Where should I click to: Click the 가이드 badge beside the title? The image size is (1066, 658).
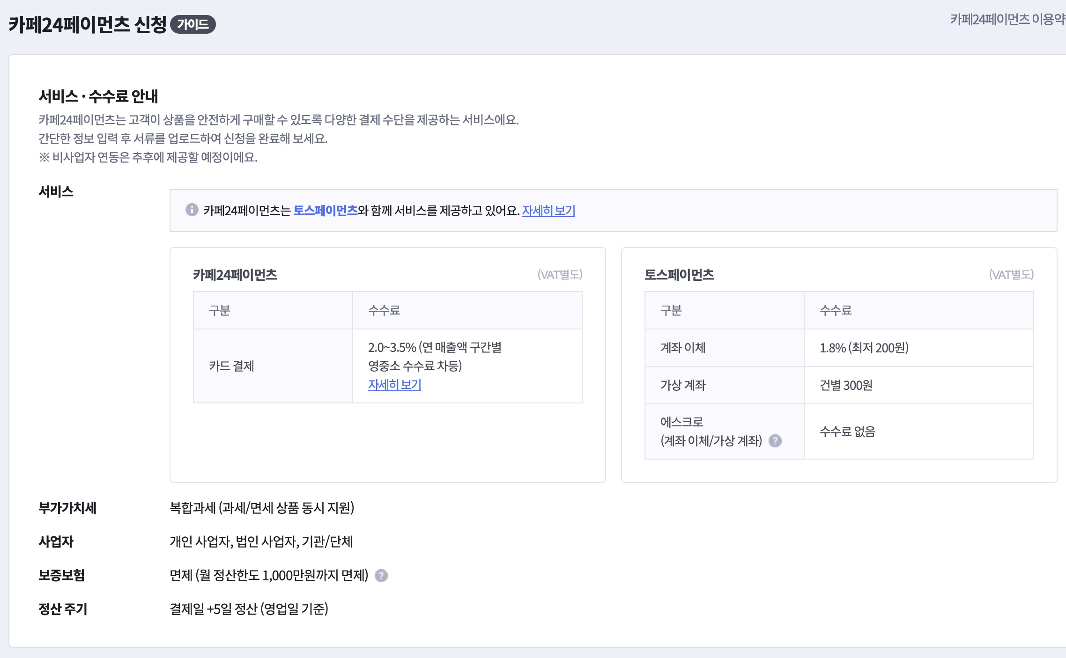click(192, 24)
